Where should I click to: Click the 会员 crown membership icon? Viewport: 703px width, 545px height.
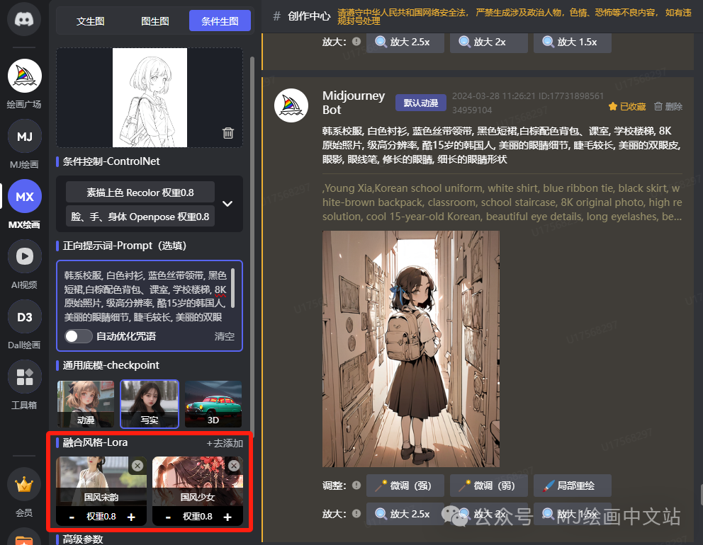23,484
